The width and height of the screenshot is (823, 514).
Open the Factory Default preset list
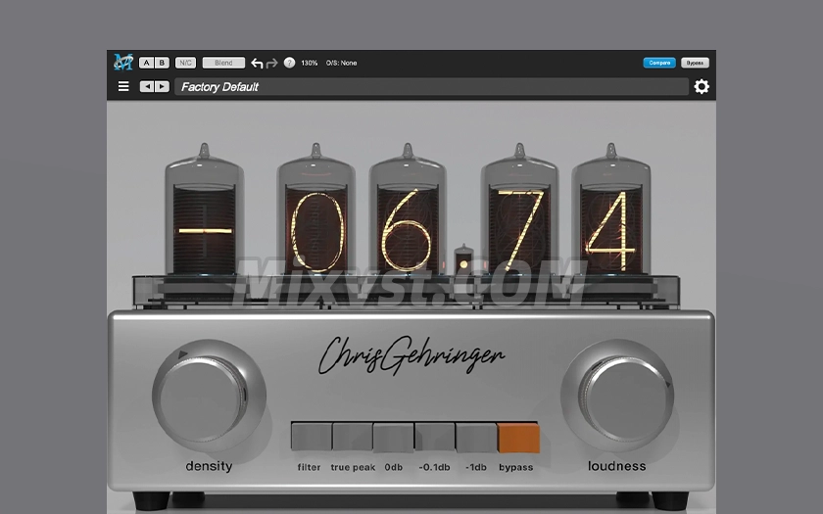point(431,87)
